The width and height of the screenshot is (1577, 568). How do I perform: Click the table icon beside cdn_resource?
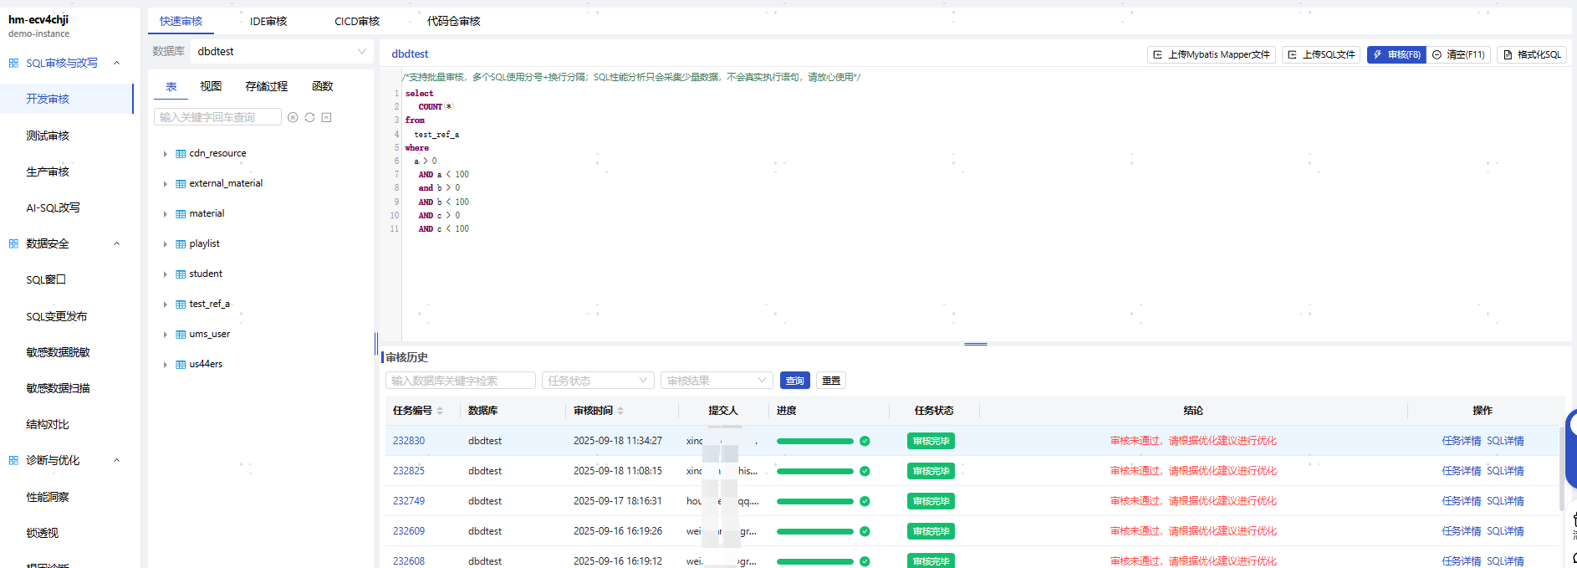(181, 154)
